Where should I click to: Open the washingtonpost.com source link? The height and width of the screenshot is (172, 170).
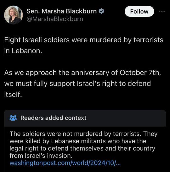coord(65,163)
